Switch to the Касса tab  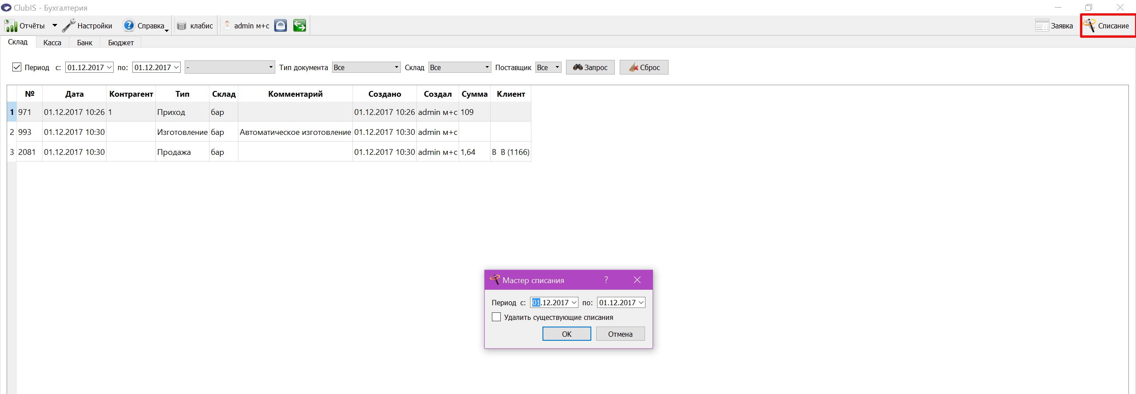tap(52, 43)
